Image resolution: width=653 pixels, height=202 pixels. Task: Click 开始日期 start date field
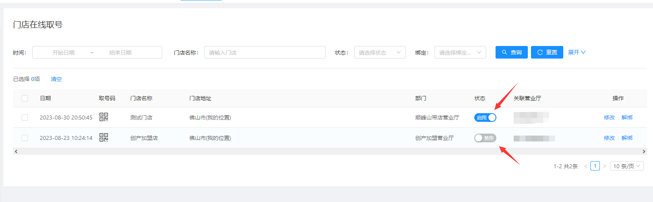pyautogui.click(x=63, y=52)
